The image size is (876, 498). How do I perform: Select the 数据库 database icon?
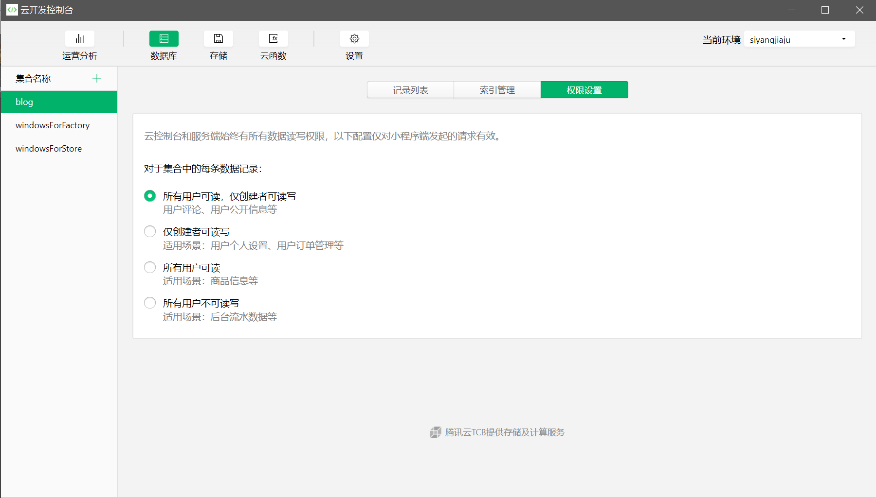click(164, 39)
